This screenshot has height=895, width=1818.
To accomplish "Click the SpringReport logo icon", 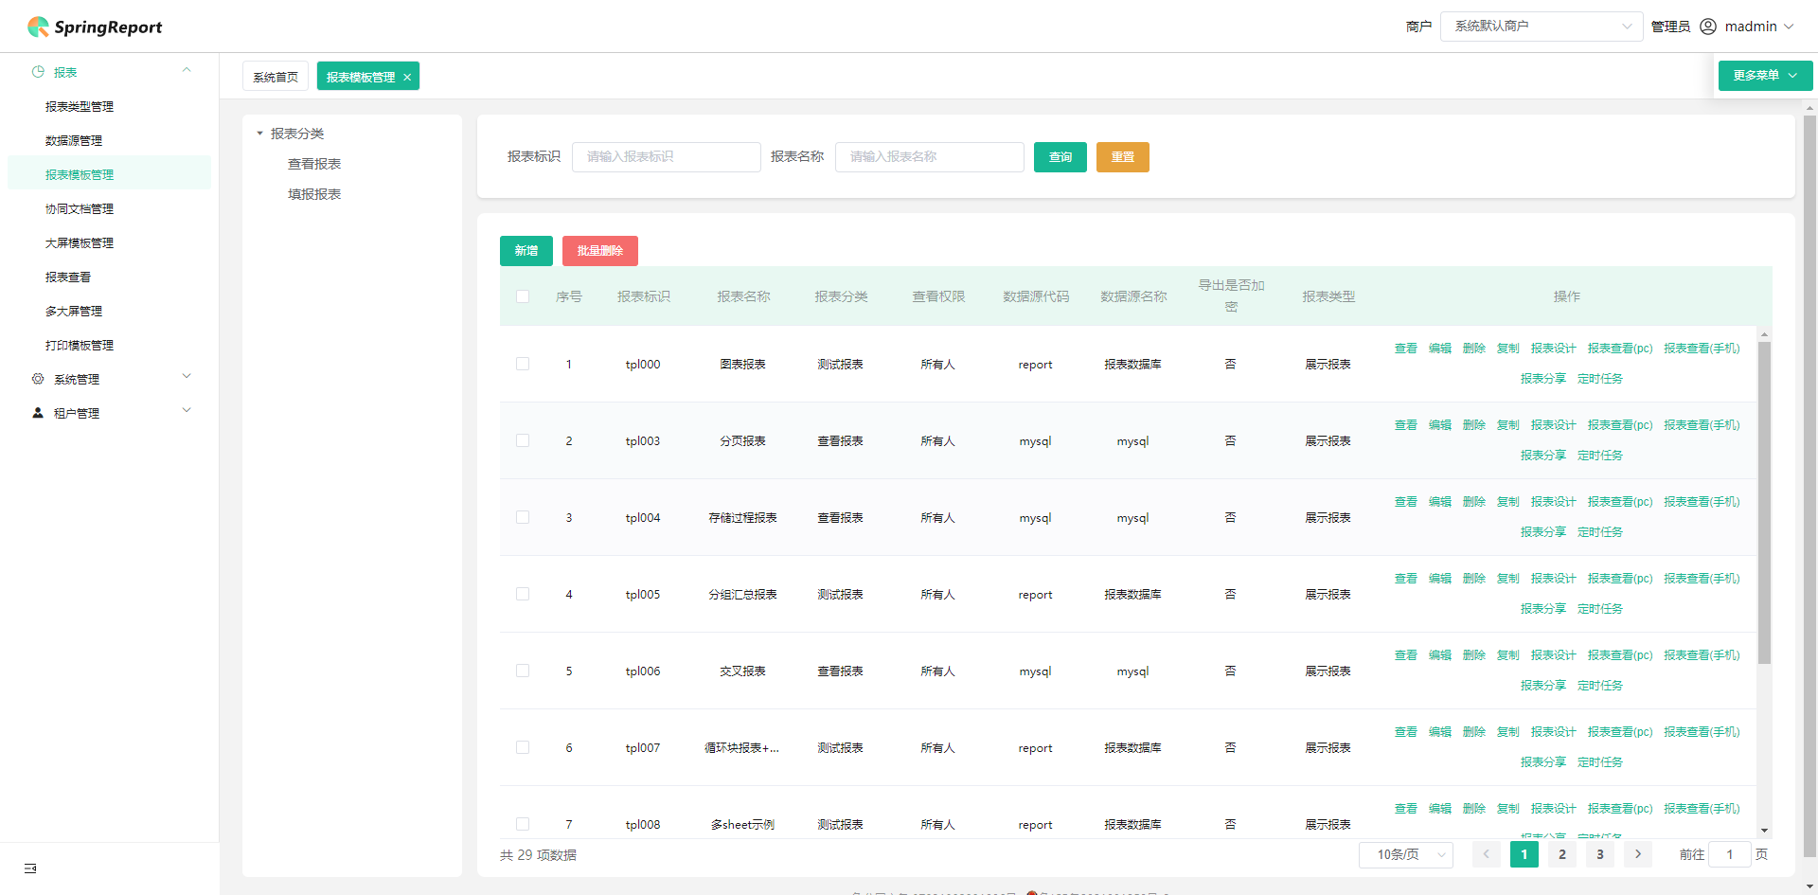I will point(38,27).
